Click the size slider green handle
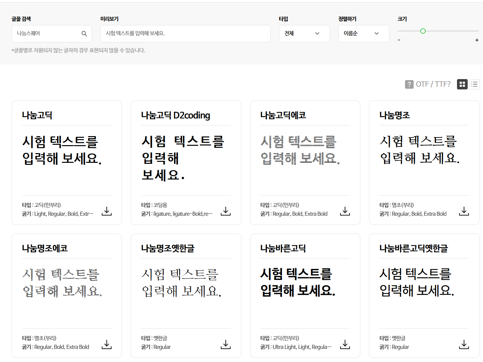Screen dimensions: 483x362 (423, 31)
